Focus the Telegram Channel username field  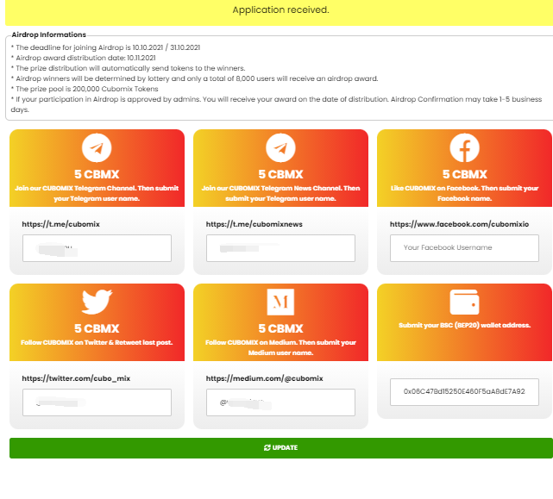click(x=97, y=248)
